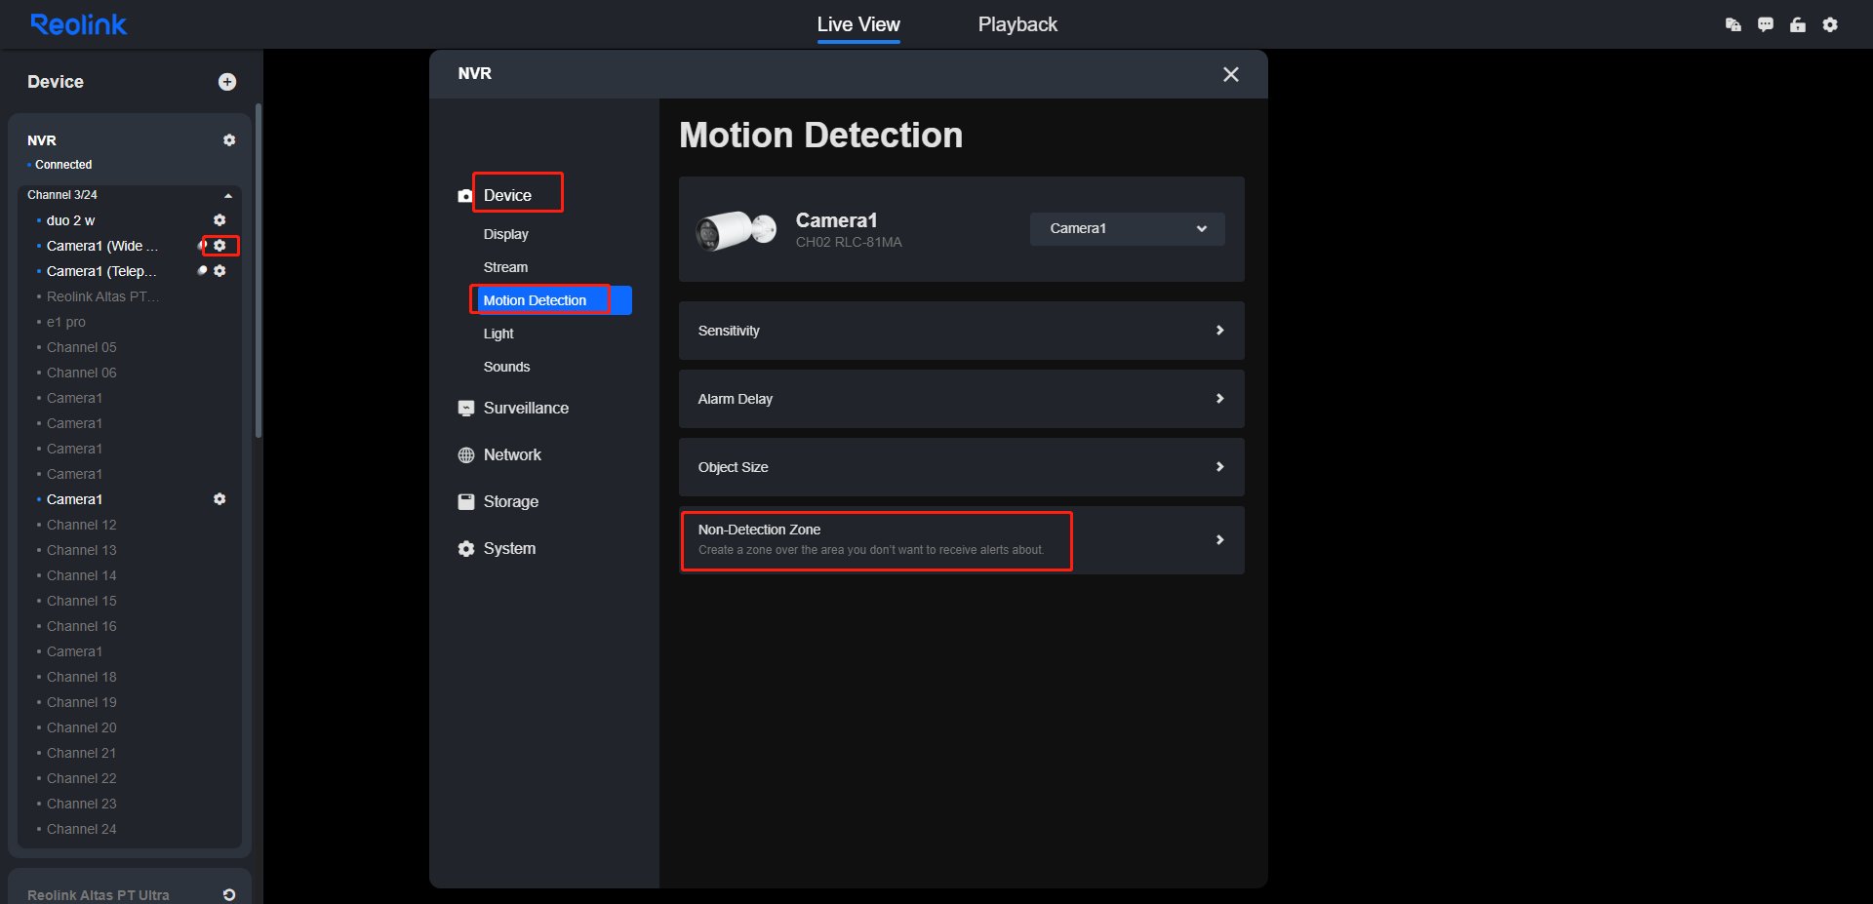Click the camera icon beside Device menu
Image resolution: width=1873 pixels, height=904 pixels.
[465, 196]
